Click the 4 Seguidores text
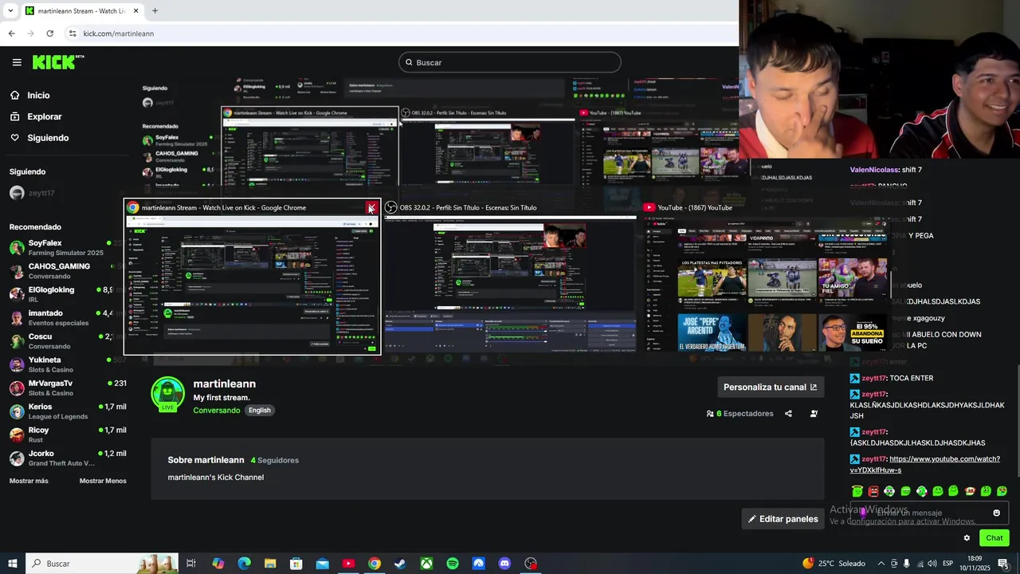Viewport: 1020px width, 574px height. 274,460
